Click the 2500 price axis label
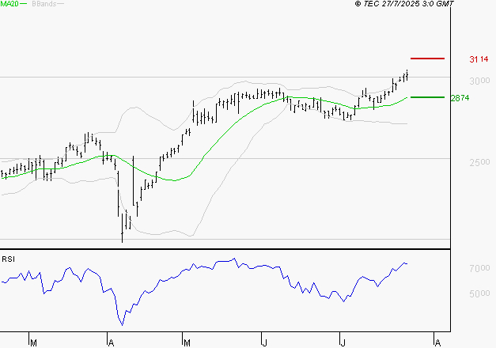The image size is (496, 348). click(478, 163)
